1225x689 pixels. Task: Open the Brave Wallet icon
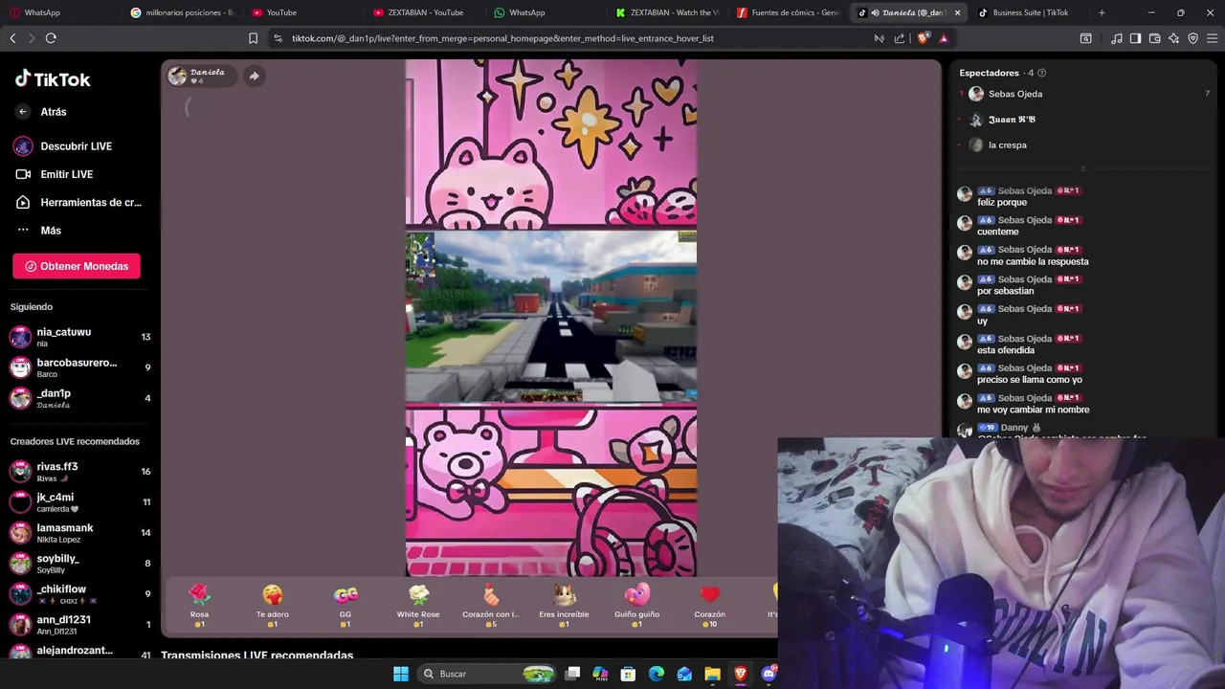(1154, 38)
